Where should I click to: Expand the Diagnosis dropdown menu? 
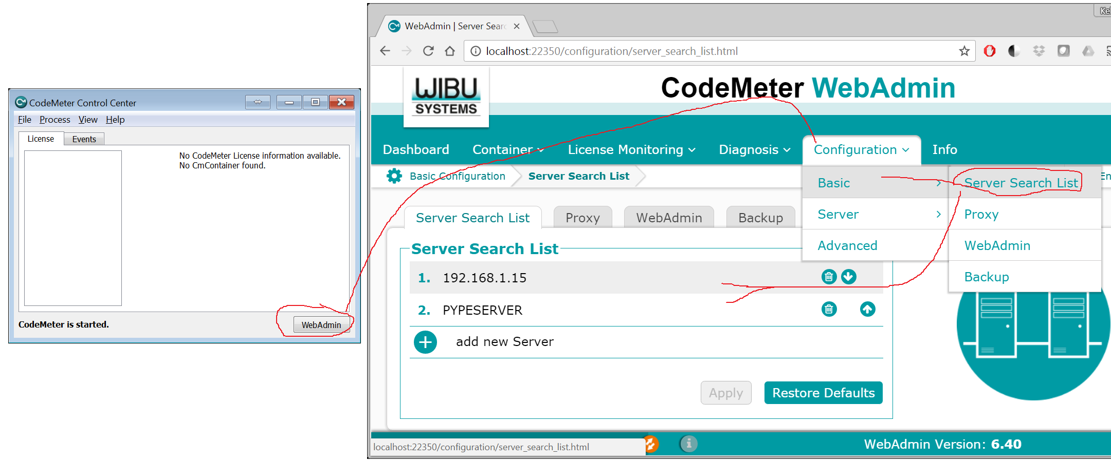click(754, 150)
